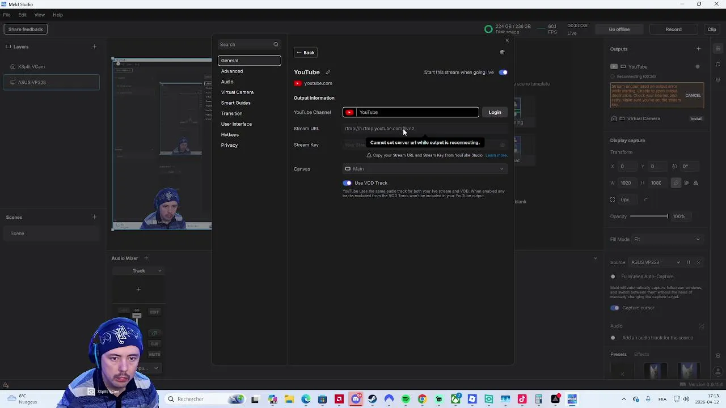Click the audio mixer volume fader
The image size is (726, 408).
tap(137, 316)
